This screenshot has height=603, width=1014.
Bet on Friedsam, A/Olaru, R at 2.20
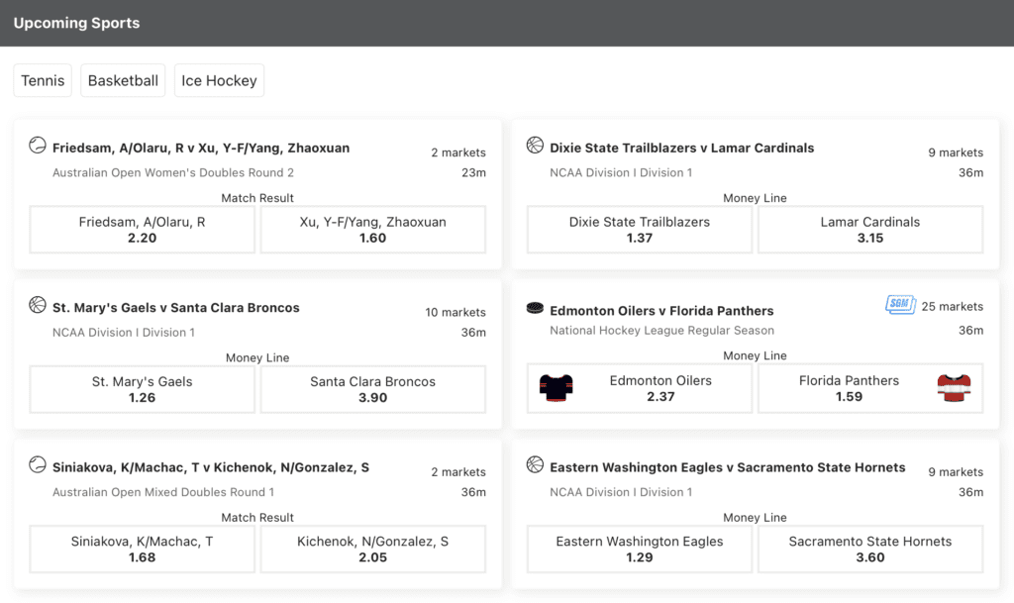143,230
